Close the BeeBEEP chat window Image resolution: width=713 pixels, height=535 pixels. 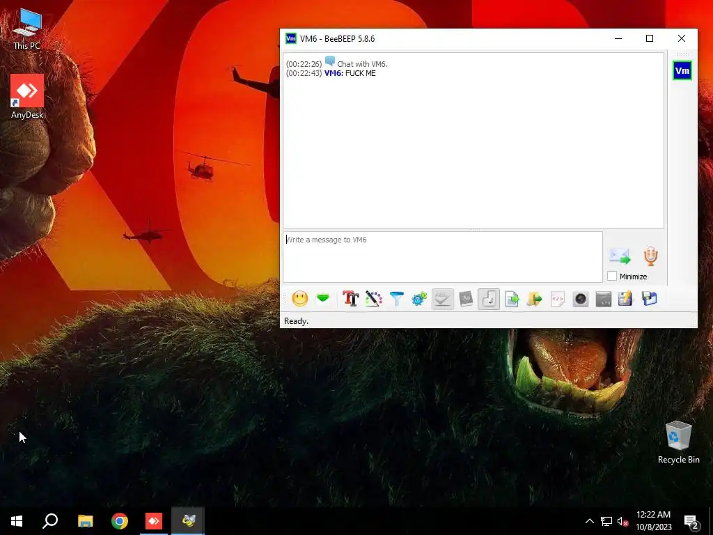pyautogui.click(x=681, y=38)
